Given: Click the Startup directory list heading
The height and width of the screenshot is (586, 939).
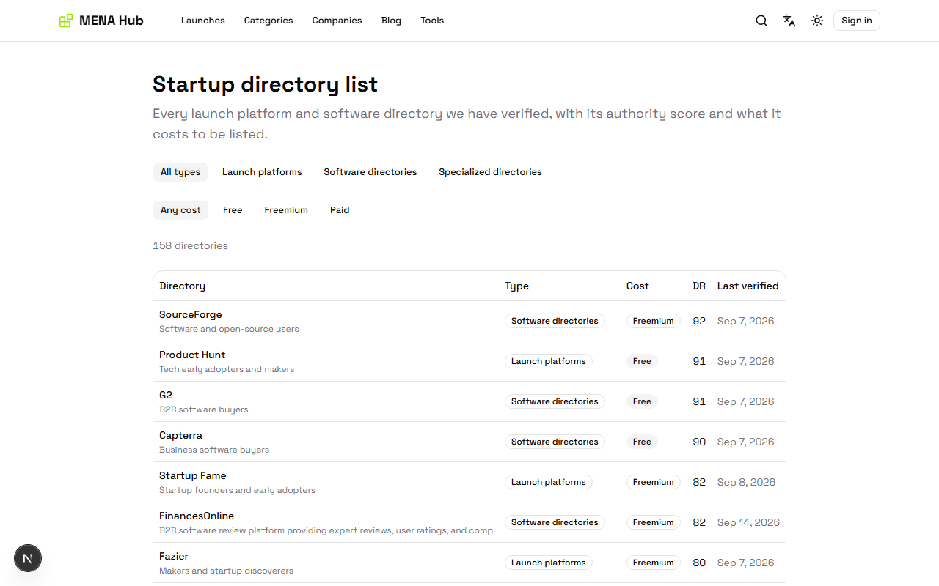Looking at the screenshot, I should point(265,84).
